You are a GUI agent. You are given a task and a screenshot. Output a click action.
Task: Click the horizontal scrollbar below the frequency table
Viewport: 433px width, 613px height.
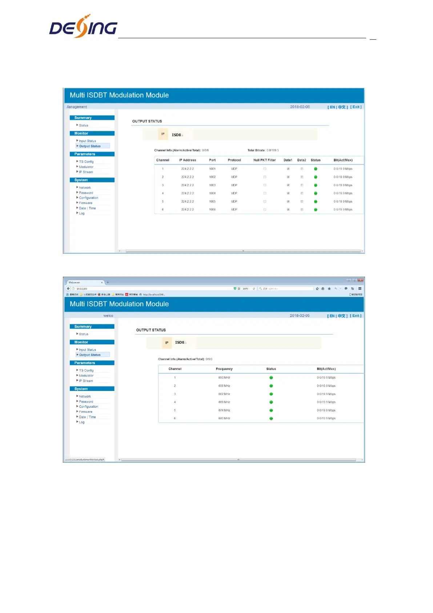click(238, 460)
